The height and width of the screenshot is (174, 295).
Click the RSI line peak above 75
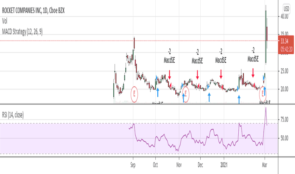coord(266,108)
